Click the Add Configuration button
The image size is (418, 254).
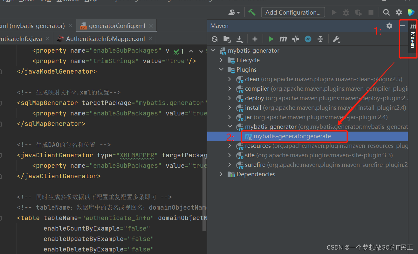[x=292, y=12]
